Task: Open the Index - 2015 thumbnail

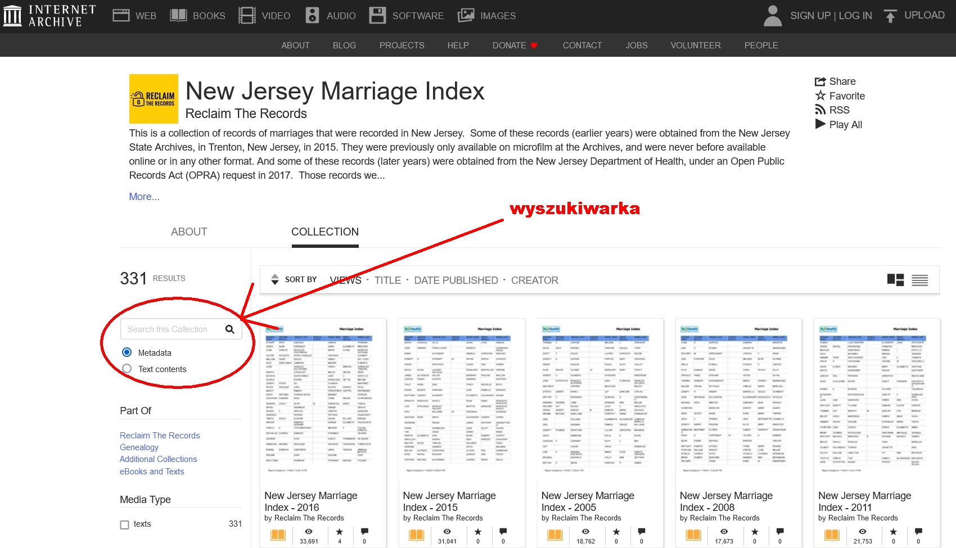Action: tap(461, 401)
